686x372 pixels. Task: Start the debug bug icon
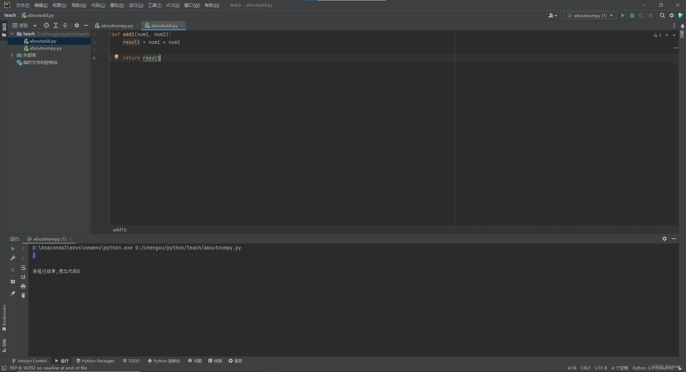(x=632, y=15)
